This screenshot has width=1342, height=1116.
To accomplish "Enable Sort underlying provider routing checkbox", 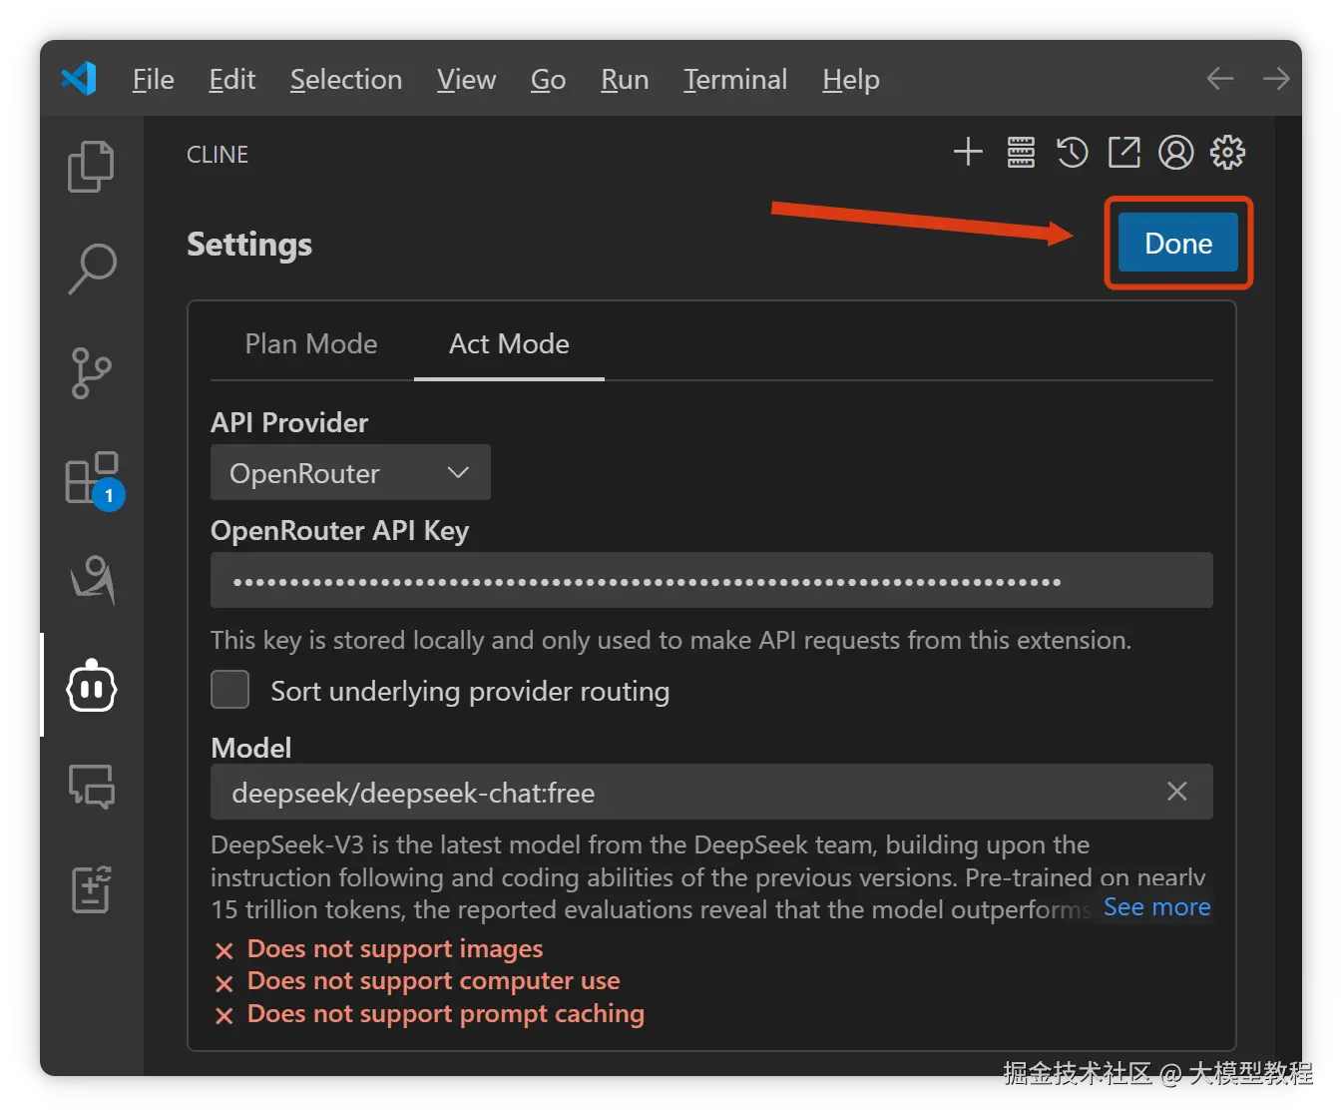I will (x=230, y=690).
